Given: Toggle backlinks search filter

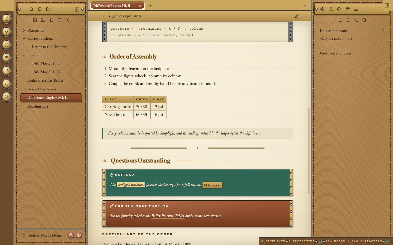Looking at the screenshot, I should pyautogui.click(x=364, y=20).
